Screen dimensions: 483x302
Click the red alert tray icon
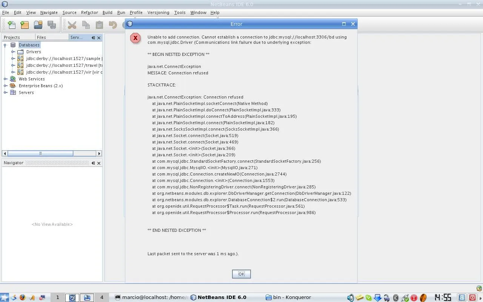414,298
